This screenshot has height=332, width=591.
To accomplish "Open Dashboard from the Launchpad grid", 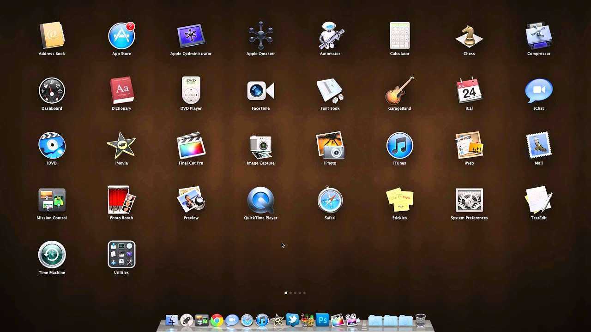I will coord(52,90).
